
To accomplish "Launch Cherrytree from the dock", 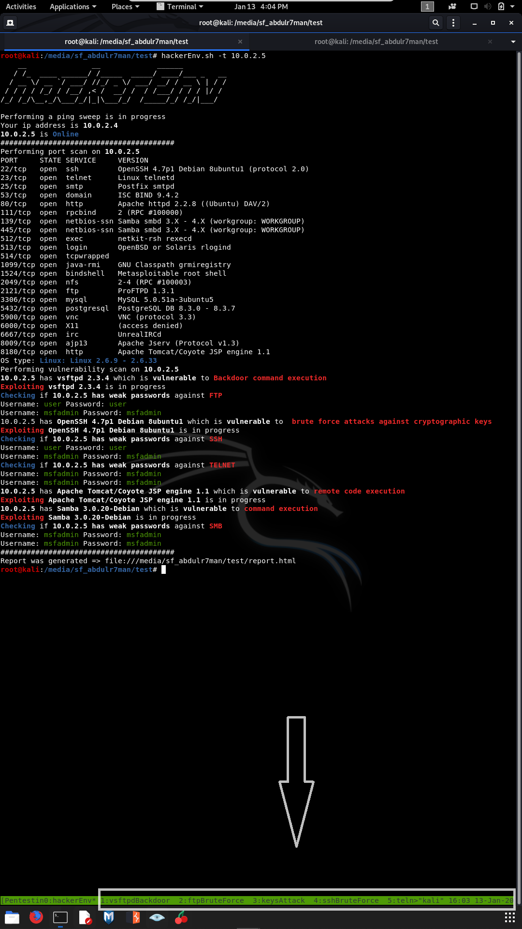I will pyautogui.click(x=181, y=917).
